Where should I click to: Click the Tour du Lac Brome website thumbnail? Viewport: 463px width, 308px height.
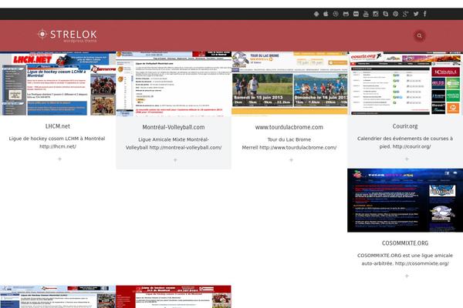(289, 83)
